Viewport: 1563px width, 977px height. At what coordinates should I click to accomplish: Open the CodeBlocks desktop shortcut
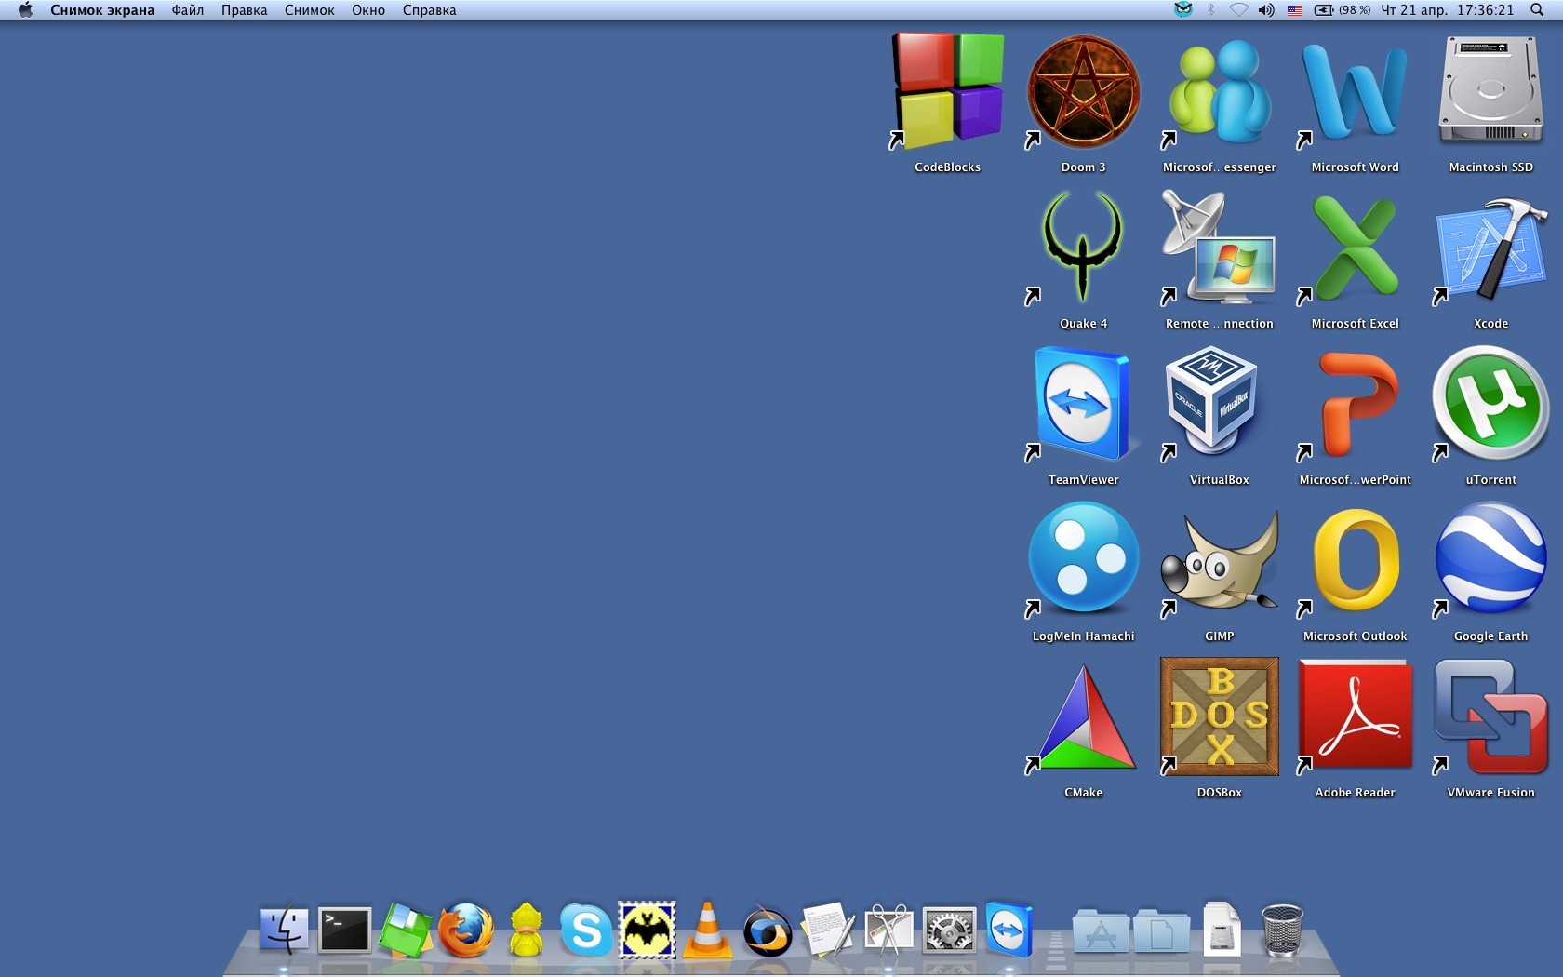948,92
